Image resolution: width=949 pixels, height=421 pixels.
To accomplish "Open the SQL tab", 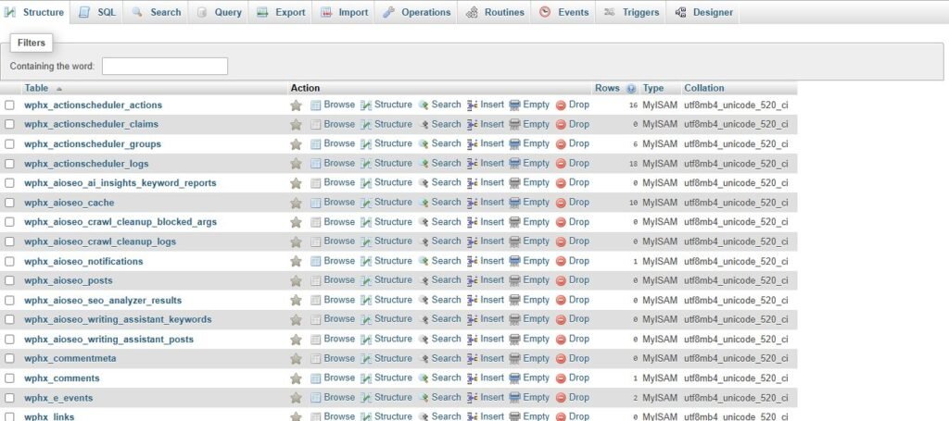I will 96,12.
